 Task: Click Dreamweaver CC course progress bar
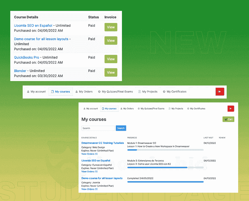(x=165, y=150)
